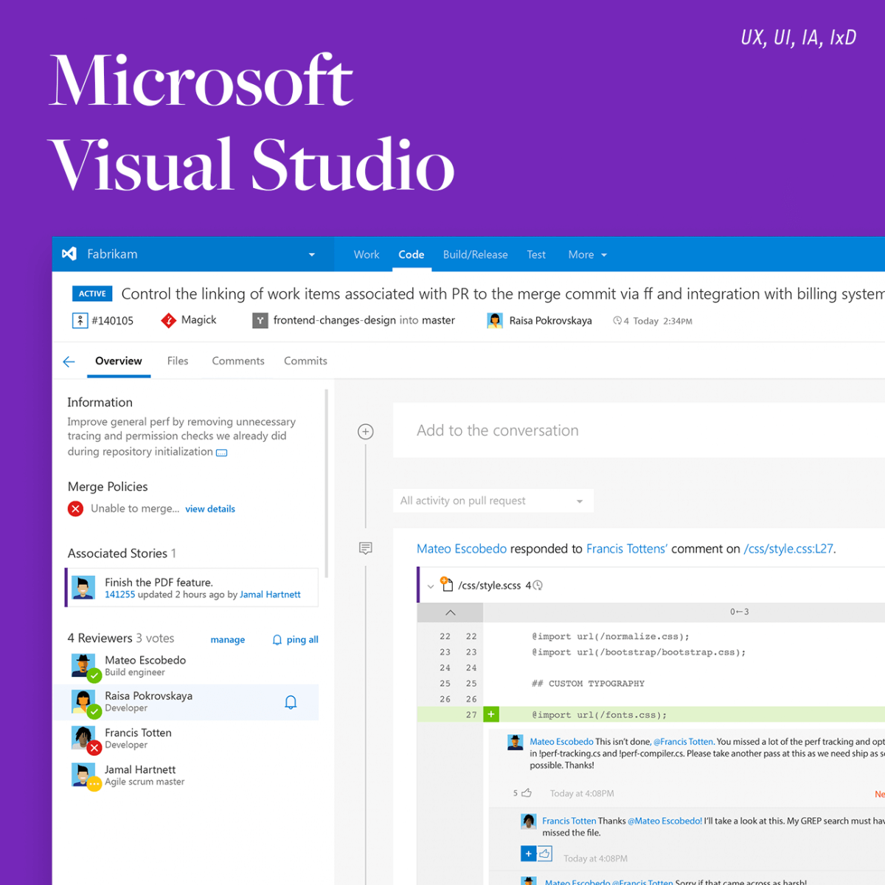The width and height of the screenshot is (885, 885).
Task: Click the branch icon beside frontend-changes-design
Action: tap(260, 320)
